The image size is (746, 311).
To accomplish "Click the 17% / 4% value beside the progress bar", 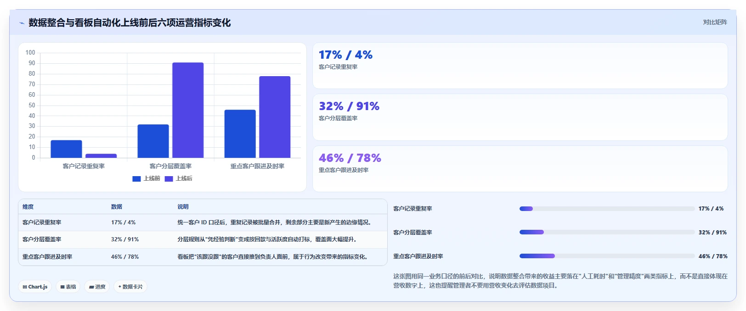I will [x=711, y=209].
